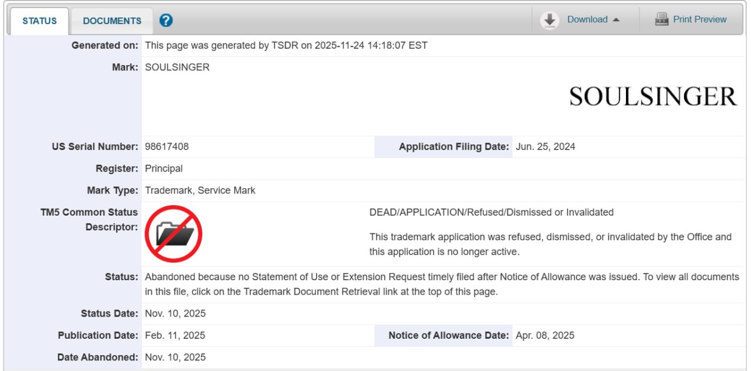Open the Download dropdown arrow
The height and width of the screenshot is (371, 751).
tap(616, 20)
